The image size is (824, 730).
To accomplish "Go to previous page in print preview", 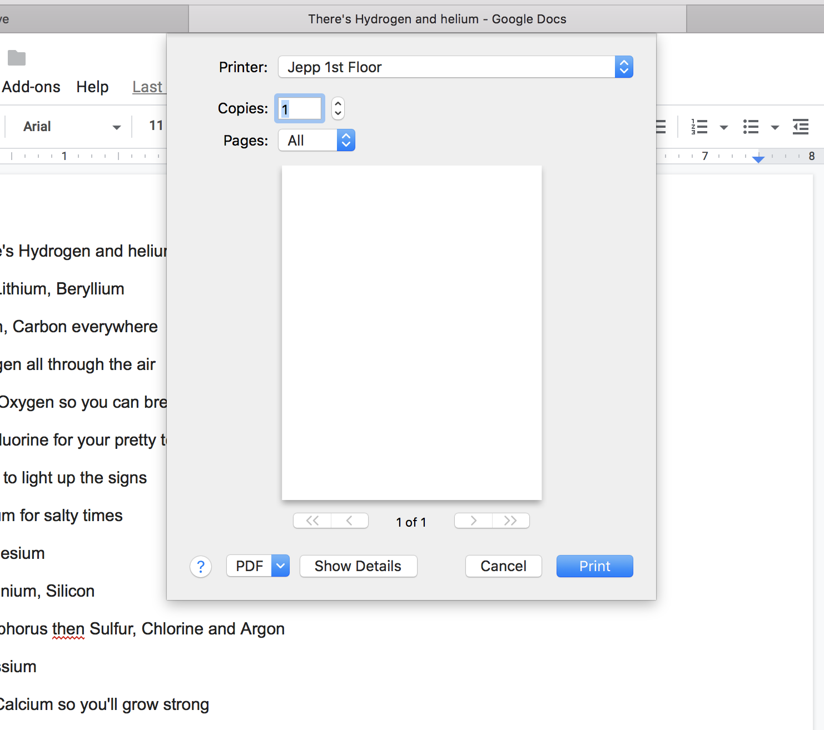I will (349, 521).
